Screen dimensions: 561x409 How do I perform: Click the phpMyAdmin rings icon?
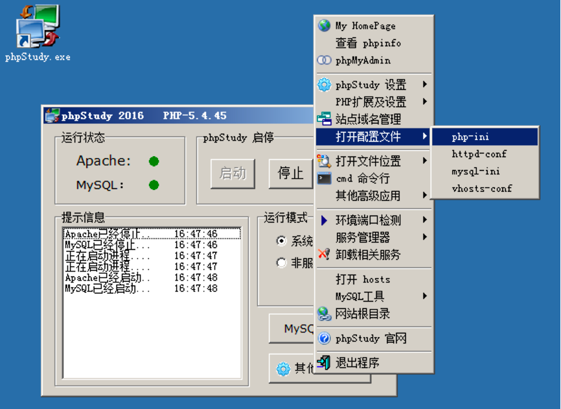click(x=324, y=60)
